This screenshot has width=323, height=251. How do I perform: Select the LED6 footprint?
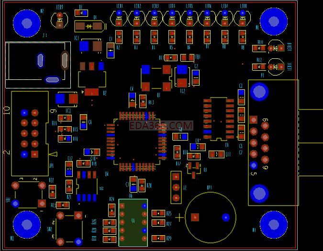coord(207,18)
